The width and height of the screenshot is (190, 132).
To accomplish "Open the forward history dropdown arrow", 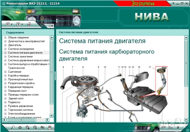I will pos(22,24).
